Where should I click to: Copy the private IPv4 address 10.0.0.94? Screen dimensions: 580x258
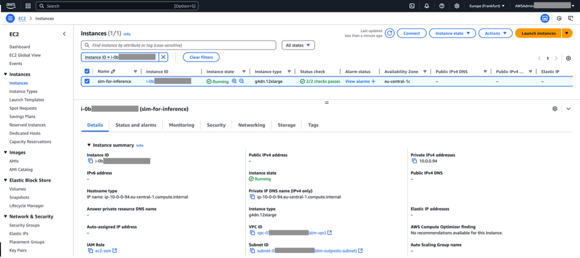point(414,161)
